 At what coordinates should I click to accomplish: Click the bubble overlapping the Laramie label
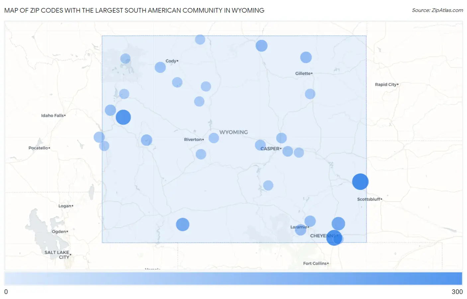pos(300,229)
